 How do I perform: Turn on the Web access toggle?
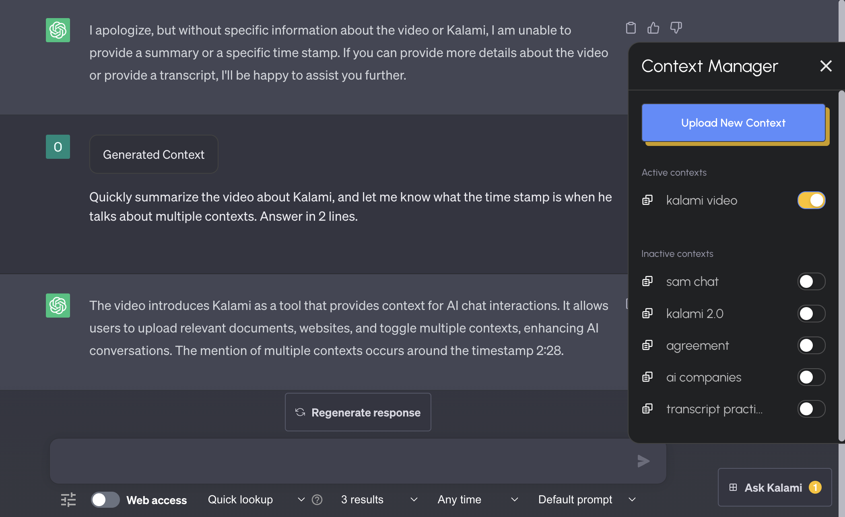tap(105, 499)
